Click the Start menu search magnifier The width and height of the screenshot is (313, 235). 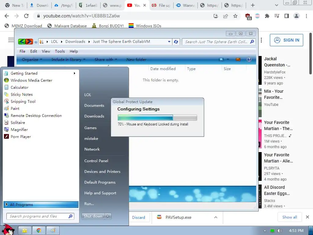pyautogui.click(x=71, y=216)
